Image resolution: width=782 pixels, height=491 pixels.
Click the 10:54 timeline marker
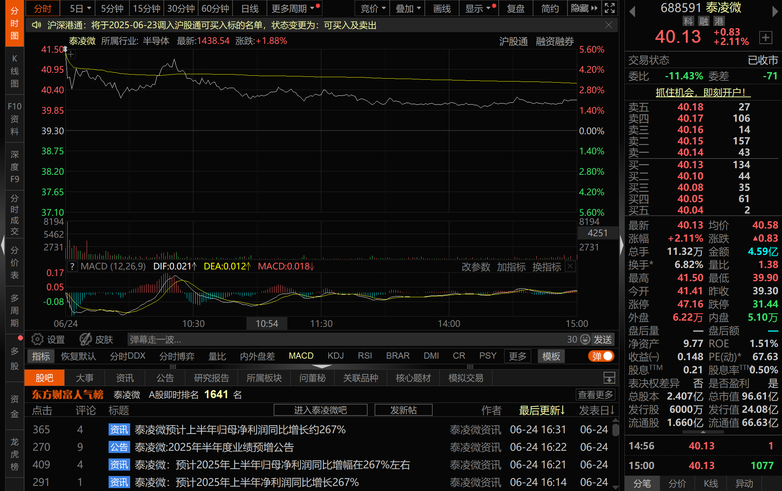[x=267, y=324]
